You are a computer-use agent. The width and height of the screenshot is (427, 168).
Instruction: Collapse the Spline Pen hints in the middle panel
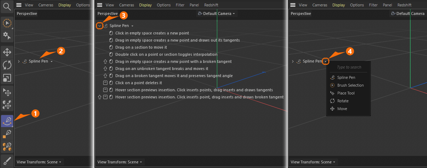pyautogui.click(x=100, y=26)
